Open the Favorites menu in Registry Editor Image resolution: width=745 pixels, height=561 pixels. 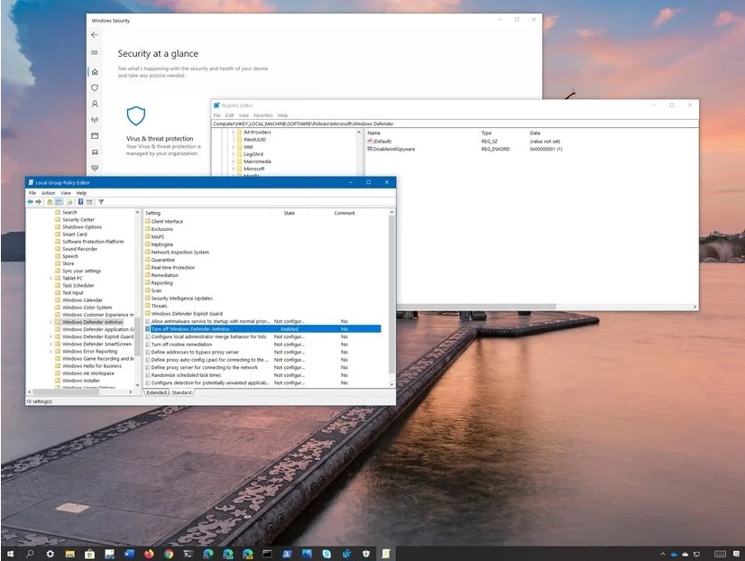tap(262, 115)
